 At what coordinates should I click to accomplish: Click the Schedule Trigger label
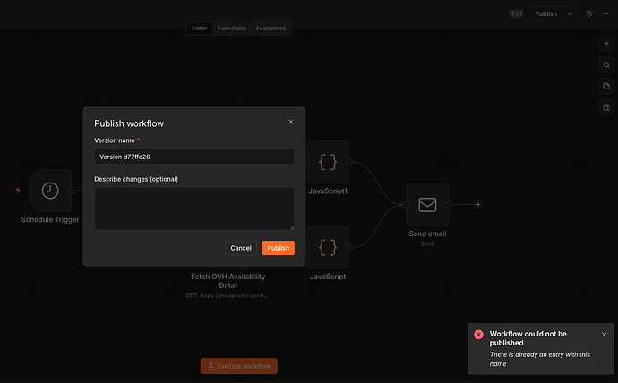click(x=50, y=219)
